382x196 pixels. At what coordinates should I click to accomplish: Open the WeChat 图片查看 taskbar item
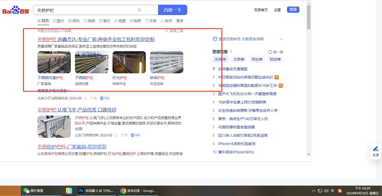click(x=34, y=191)
